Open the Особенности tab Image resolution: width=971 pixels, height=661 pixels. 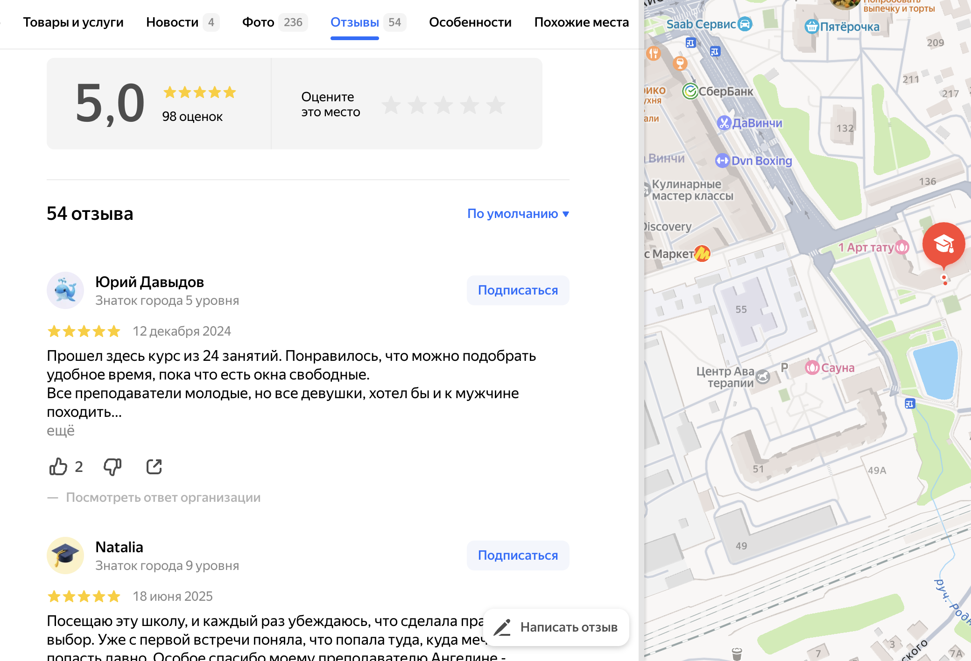(x=470, y=22)
